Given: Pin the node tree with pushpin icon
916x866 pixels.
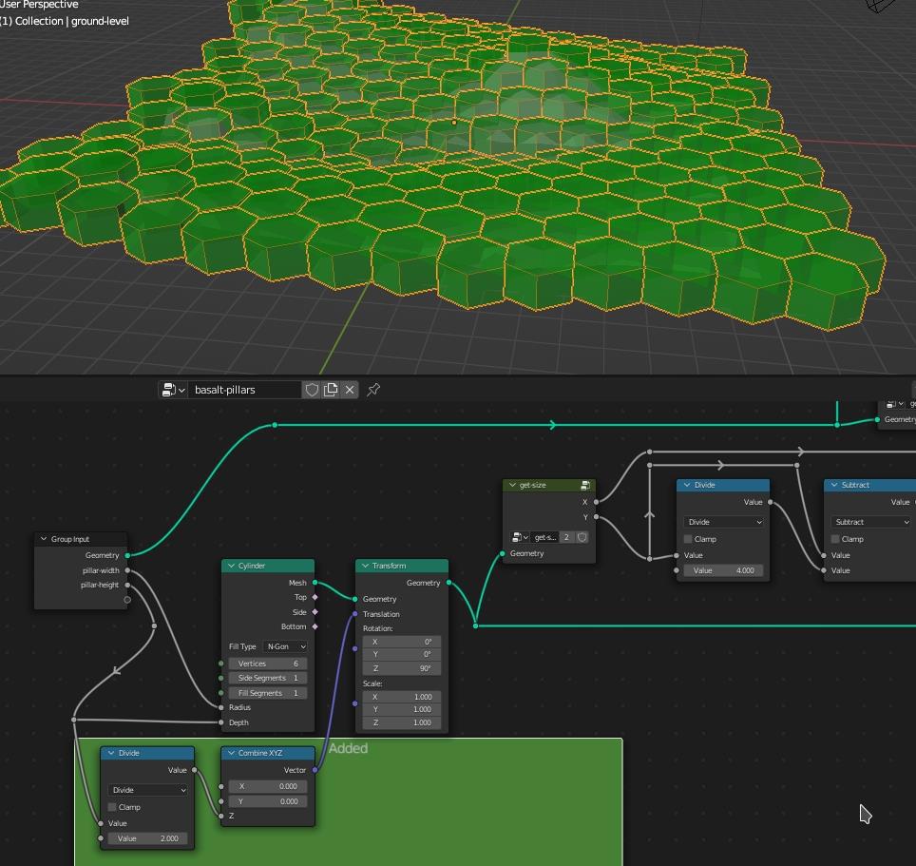Looking at the screenshot, I should (373, 390).
